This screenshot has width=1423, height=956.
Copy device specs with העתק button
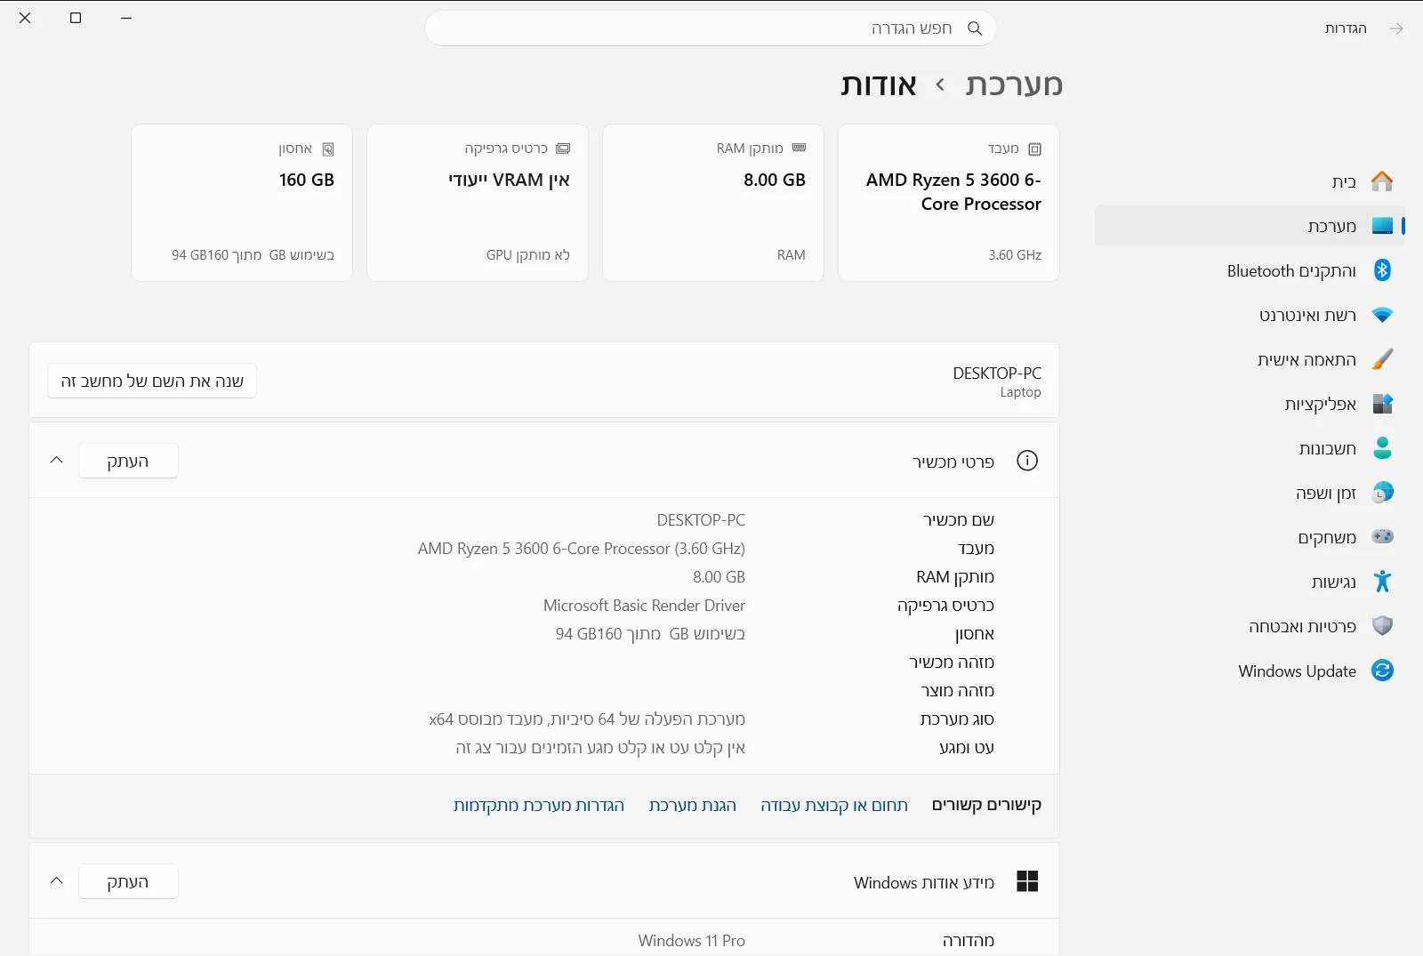(x=128, y=461)
